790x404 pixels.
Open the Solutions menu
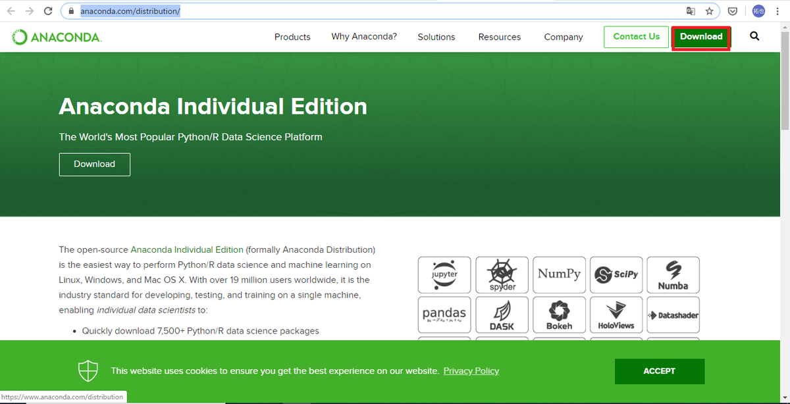coord(436,37)
